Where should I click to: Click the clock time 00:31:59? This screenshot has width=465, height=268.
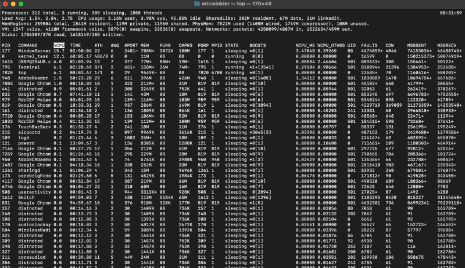click(451, 13)
